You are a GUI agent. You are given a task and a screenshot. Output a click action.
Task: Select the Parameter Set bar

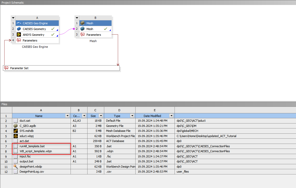pyautogui.click(x=61, y=68)
